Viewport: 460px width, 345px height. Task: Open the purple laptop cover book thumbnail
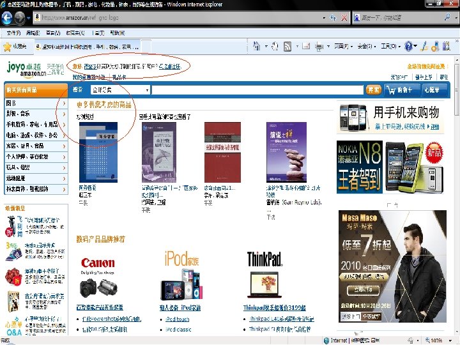(x=159, y=152)
